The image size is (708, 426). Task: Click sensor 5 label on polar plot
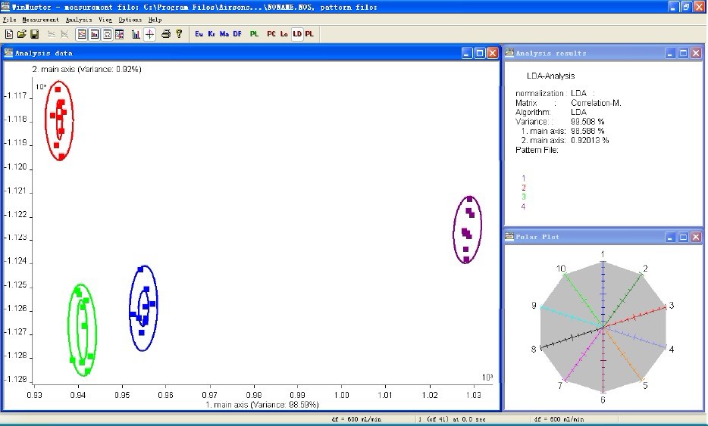point(645,385)
